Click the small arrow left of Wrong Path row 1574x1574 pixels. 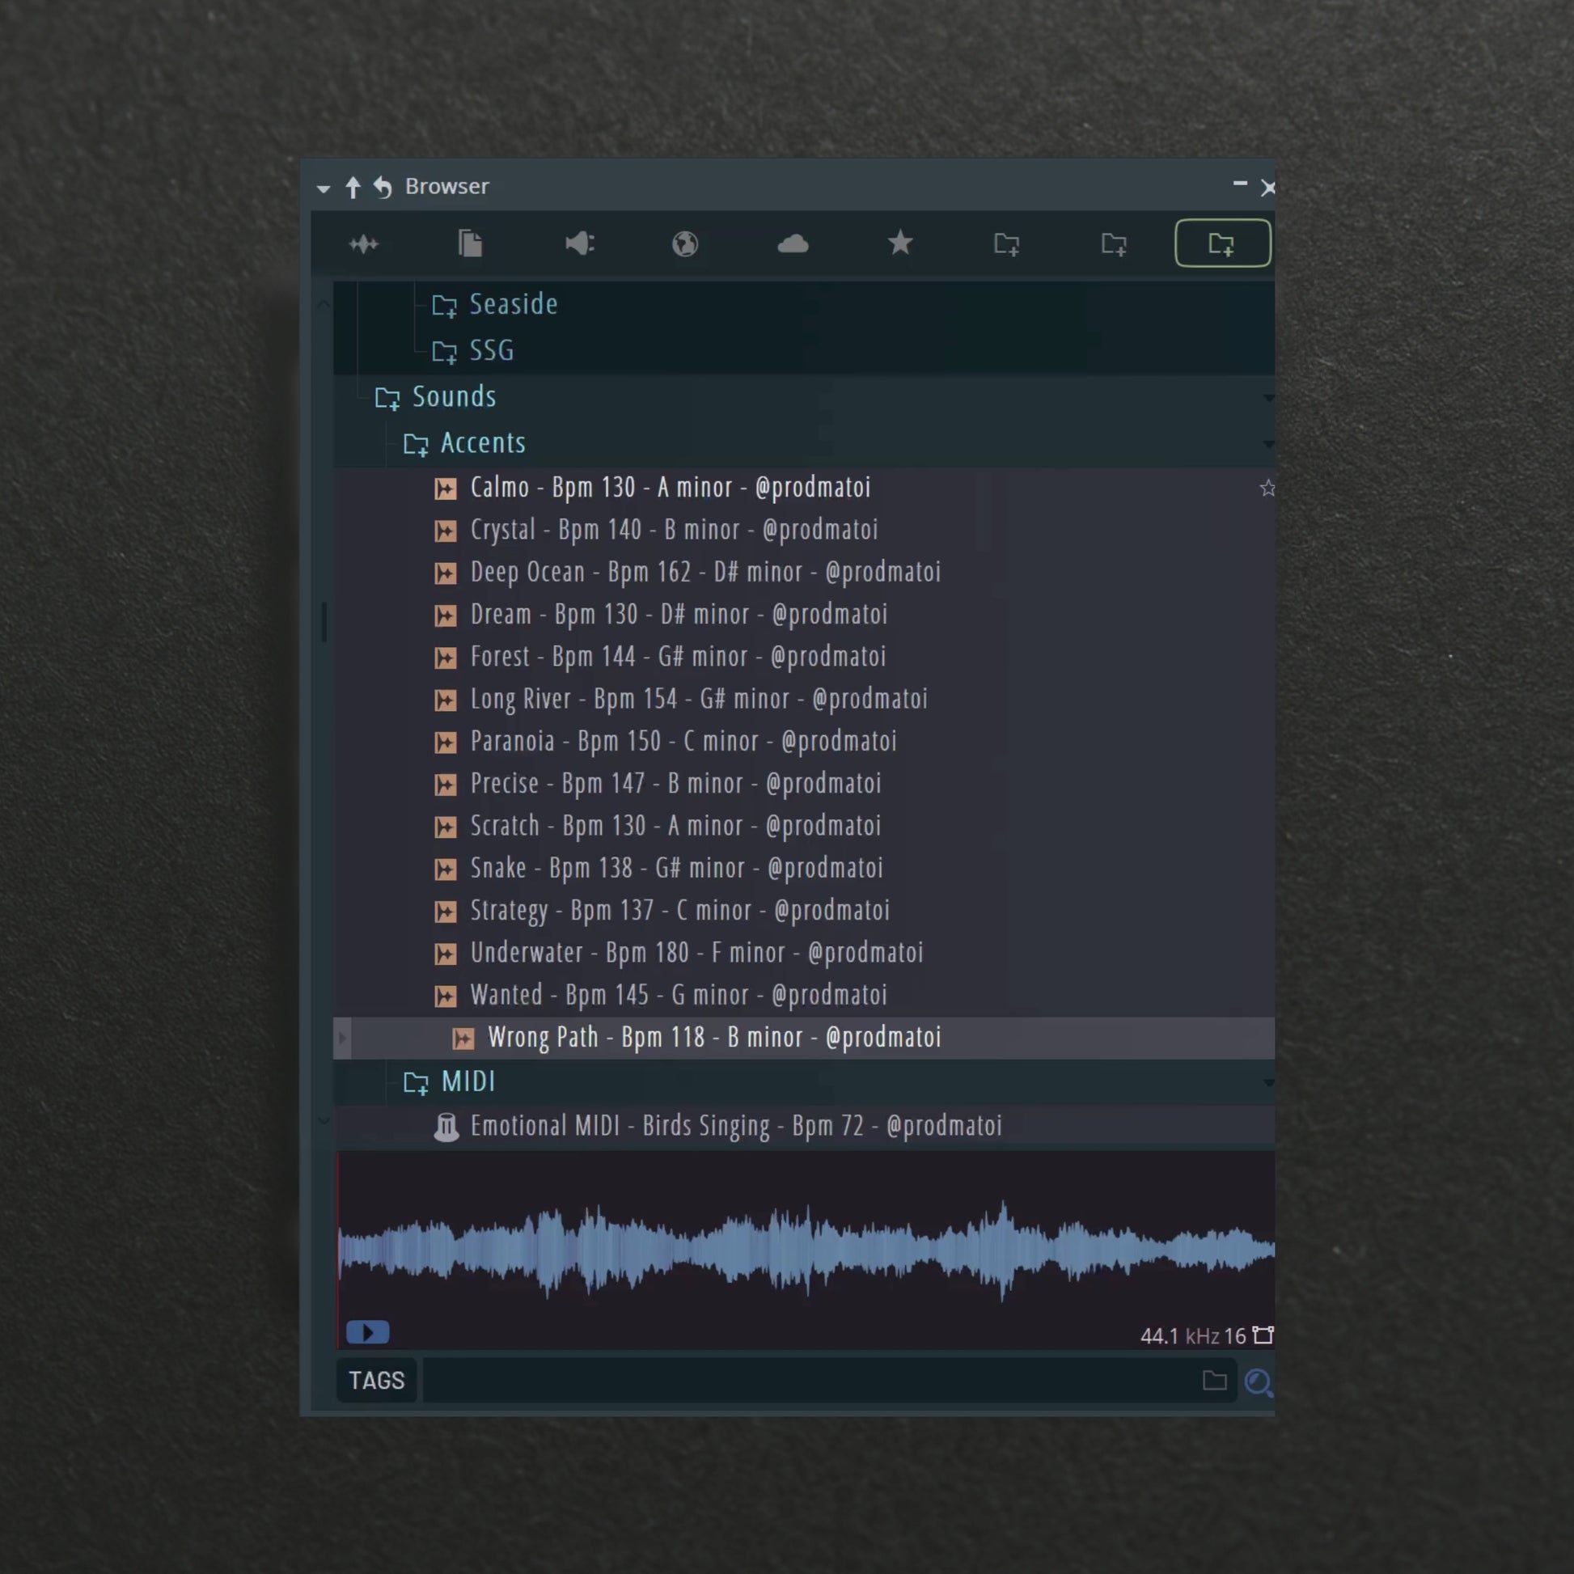342,1039
